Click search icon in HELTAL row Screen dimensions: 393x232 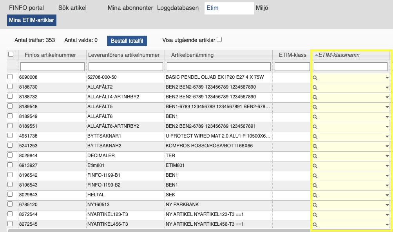(315, 195)
